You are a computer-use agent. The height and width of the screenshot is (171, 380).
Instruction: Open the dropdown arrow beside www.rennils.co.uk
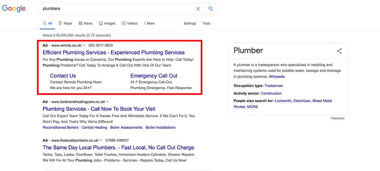[x=84, y=45]
